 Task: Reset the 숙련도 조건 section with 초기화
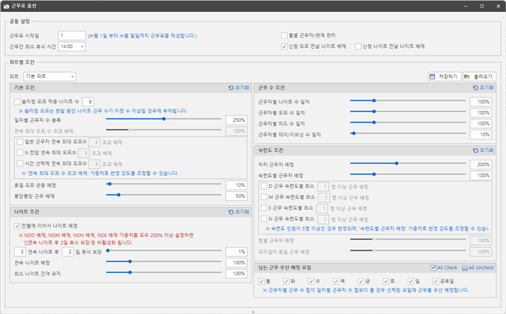483,150
